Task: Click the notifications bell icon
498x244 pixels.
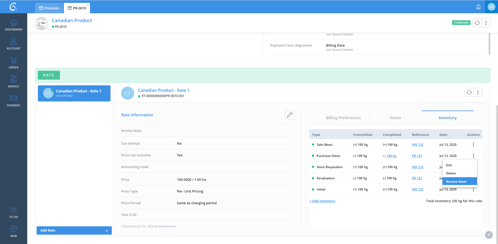Action: click(478, 7)
